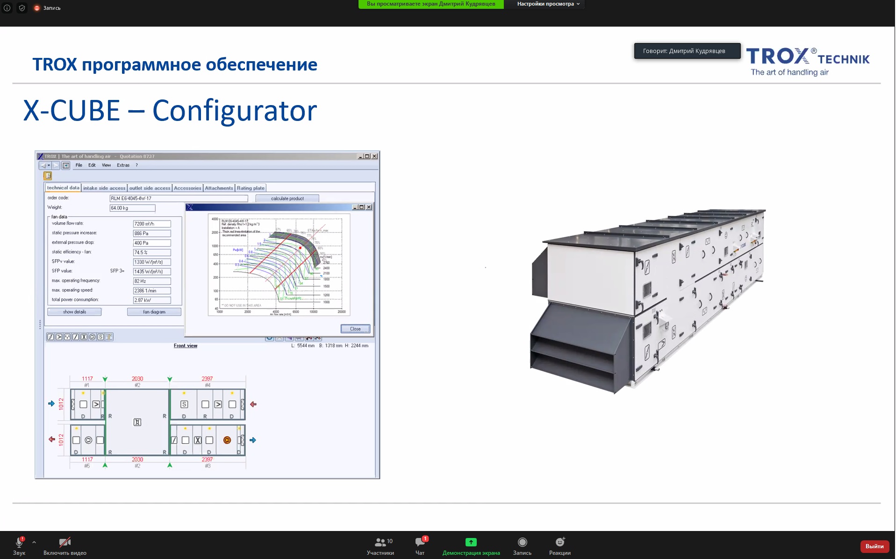The height and width of the screenshot is (559, 896).
Task: Click the back arrow in configurator toolbar
Action: (x=43, y=165)
